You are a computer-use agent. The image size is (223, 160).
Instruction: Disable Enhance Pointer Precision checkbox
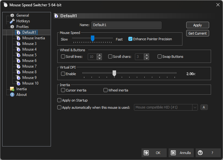point(130,39)
